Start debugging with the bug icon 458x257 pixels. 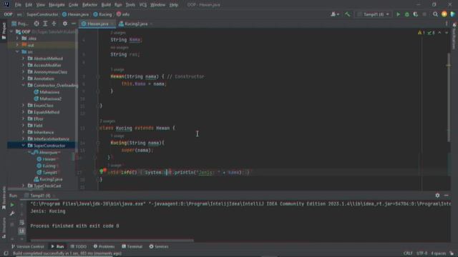pyautogui.click(x=406, y=14)
